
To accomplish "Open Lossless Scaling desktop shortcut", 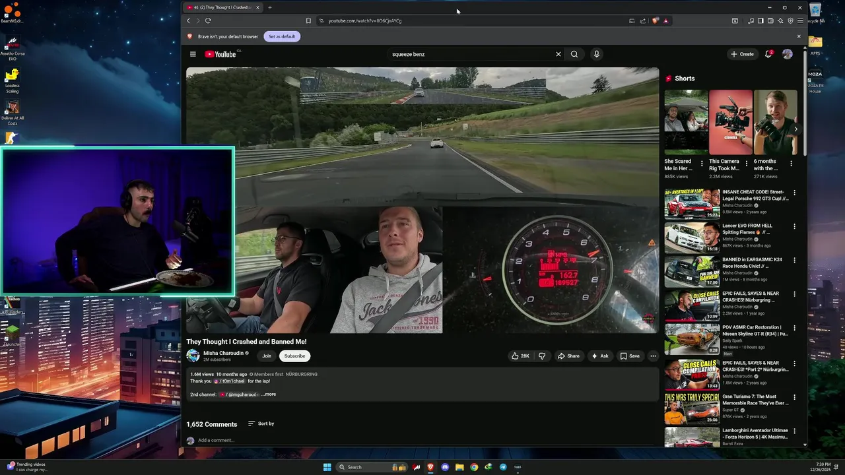I will point(12,81).
